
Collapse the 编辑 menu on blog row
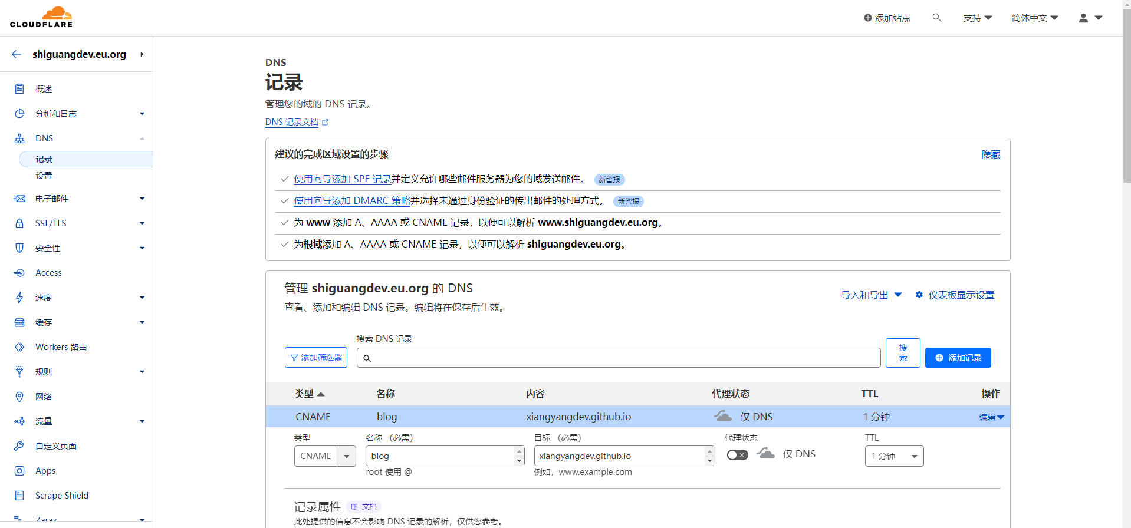pos(991,417)
